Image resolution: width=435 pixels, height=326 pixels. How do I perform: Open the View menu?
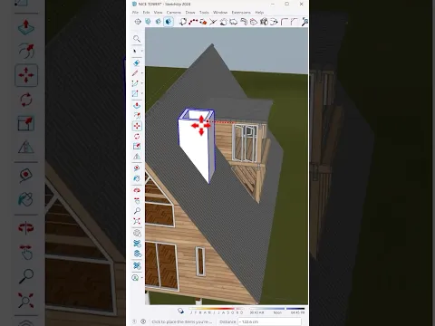pos(158,13)
